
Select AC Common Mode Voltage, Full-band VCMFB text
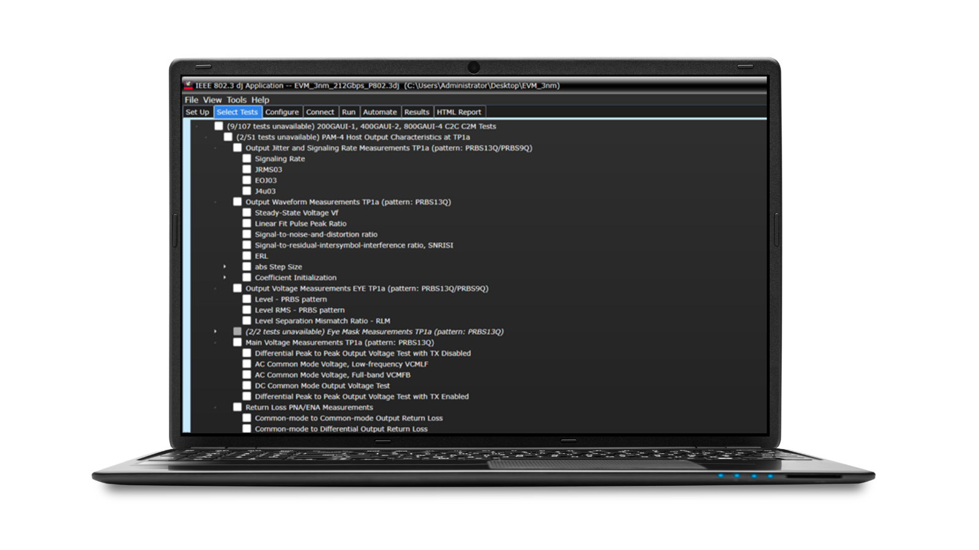332,375
